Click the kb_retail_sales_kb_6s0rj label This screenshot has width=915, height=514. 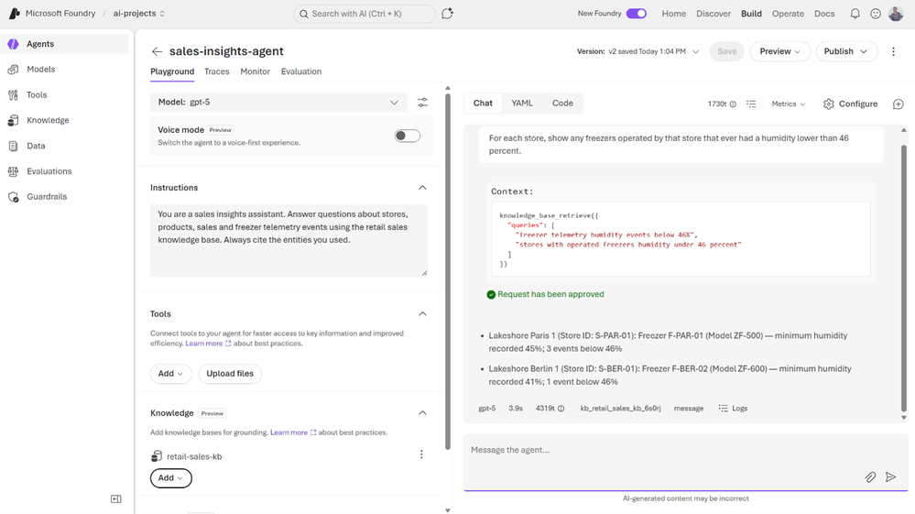(x=620, y=409)
